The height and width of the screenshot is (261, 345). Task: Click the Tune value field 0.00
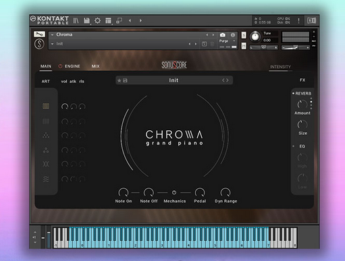270,40
